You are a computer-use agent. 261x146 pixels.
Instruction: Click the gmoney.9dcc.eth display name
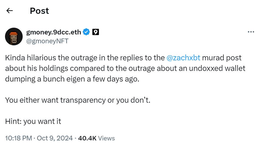[54, 32]
